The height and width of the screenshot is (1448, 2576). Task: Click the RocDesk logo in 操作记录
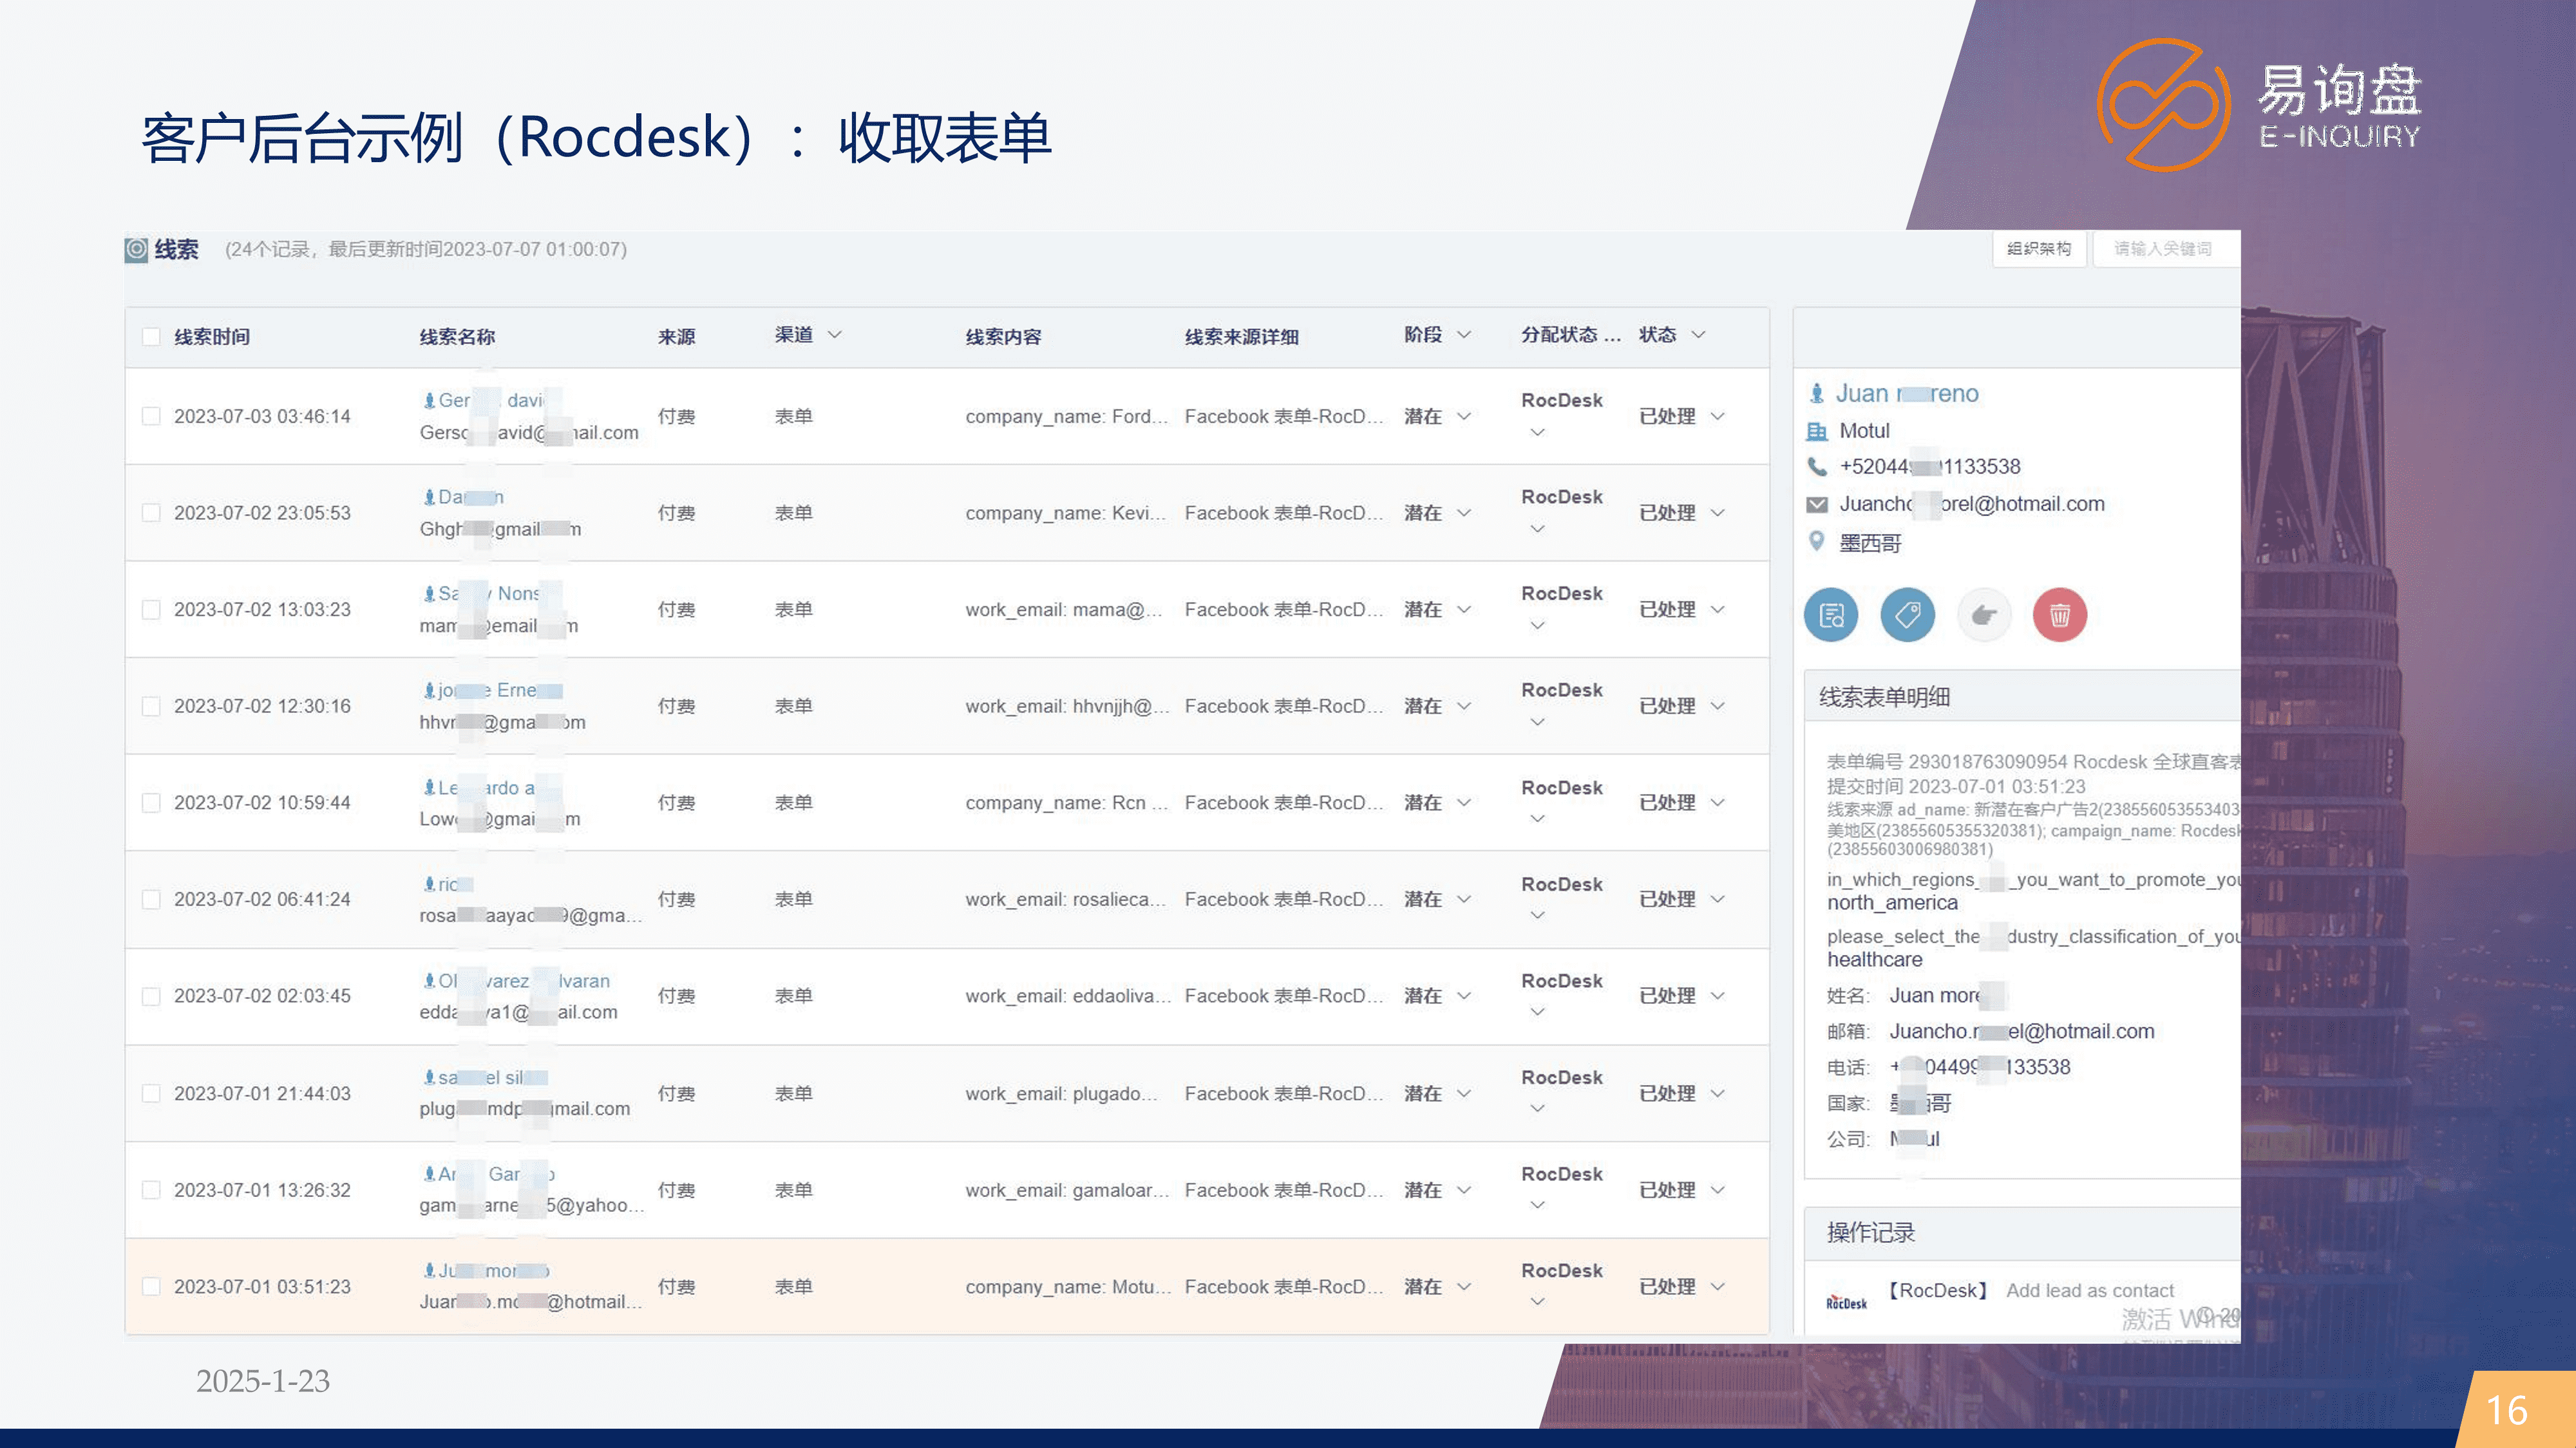pyautogui.click(x=1846, y=1302)
